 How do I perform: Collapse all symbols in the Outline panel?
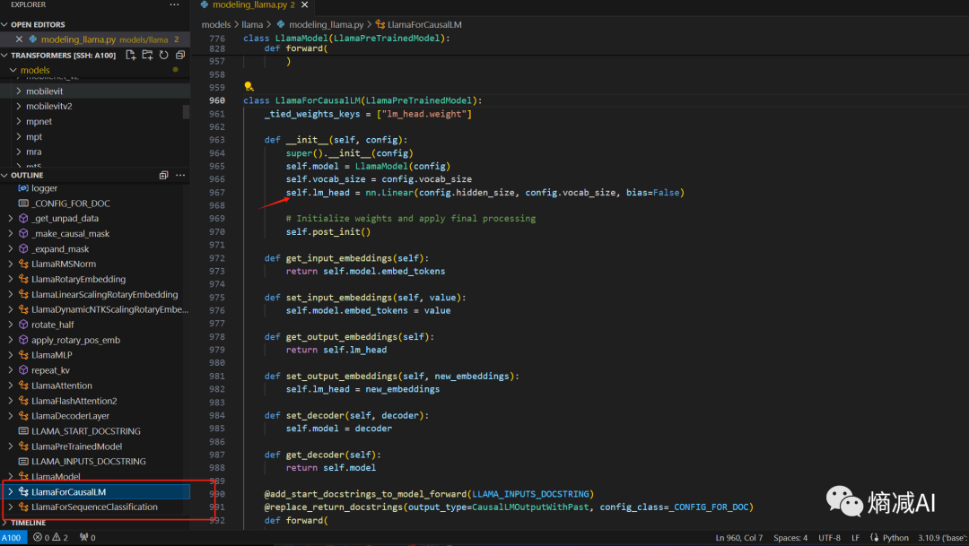point(164,176)
